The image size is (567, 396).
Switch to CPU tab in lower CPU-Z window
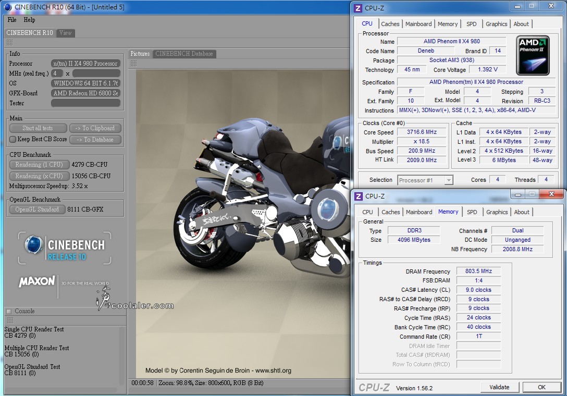click(x=368, y=212)
